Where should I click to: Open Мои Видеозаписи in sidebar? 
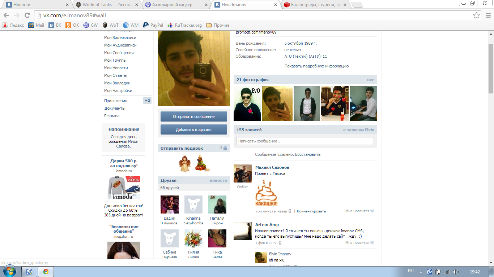click(x=120, y=38)
